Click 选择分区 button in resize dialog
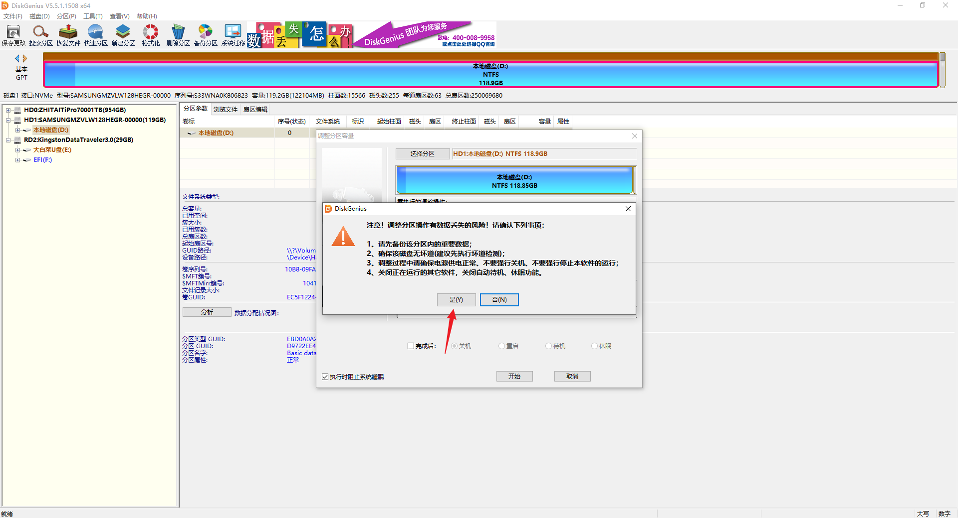This screenshot has width=958, height=518. coord(423,154)
